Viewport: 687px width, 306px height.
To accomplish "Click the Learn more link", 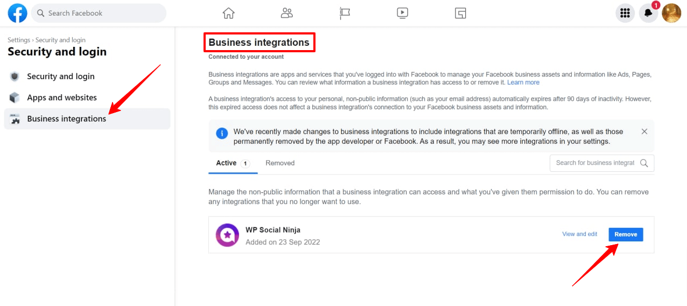I will pyautogui.click(x=523, y=82).
